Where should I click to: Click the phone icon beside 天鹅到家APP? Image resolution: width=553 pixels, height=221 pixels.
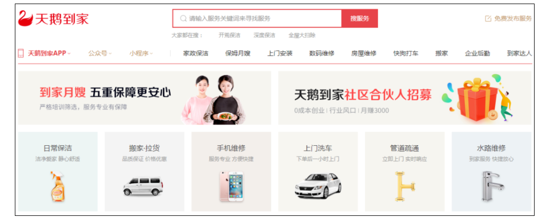[x=21, y=53]
